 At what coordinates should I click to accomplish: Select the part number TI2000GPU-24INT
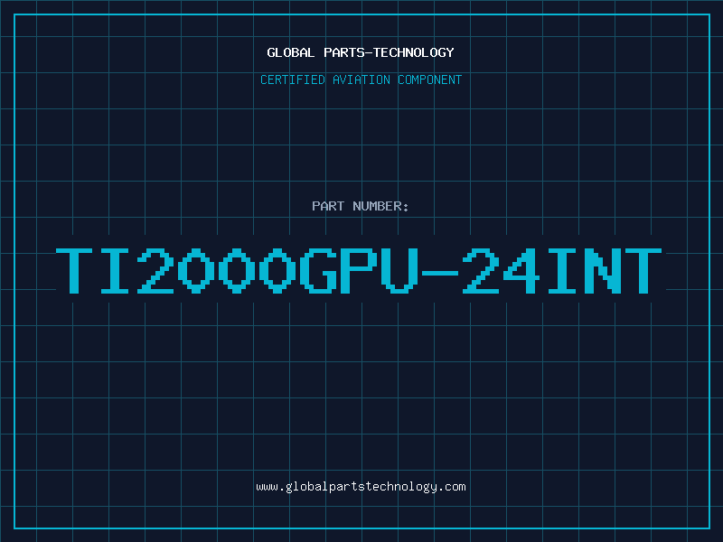coord(359,270)
